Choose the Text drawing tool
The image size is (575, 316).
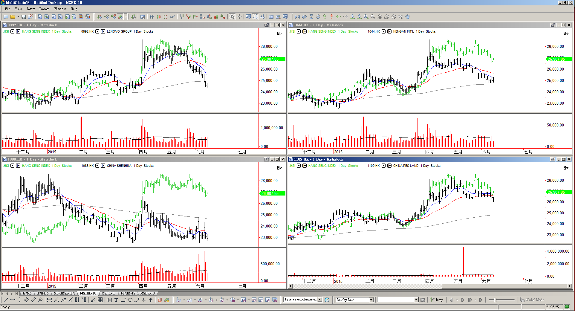pyautogui.click(x=116, y=300)
